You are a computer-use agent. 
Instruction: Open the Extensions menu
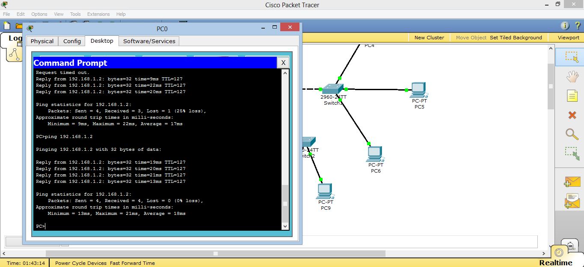pyautogui.click(x=98, y=14)
